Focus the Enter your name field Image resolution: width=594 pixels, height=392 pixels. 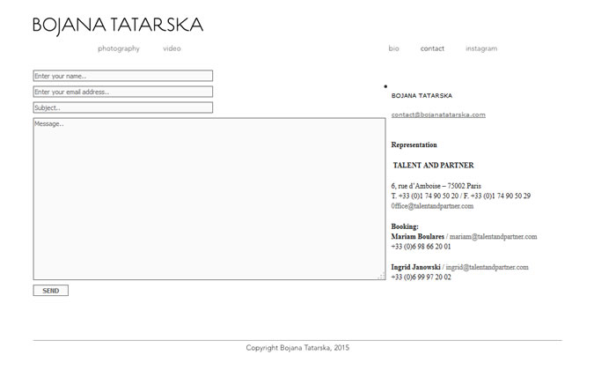coord(122,76)
